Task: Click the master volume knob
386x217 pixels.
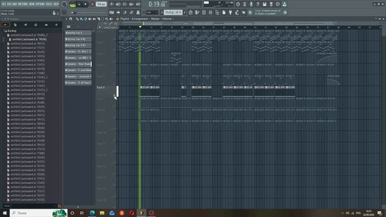Action: tap(65, 4)
